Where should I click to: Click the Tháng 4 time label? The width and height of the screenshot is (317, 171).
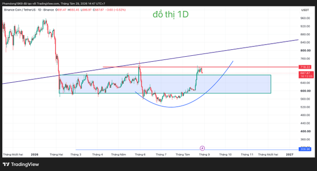coord(97,154)
